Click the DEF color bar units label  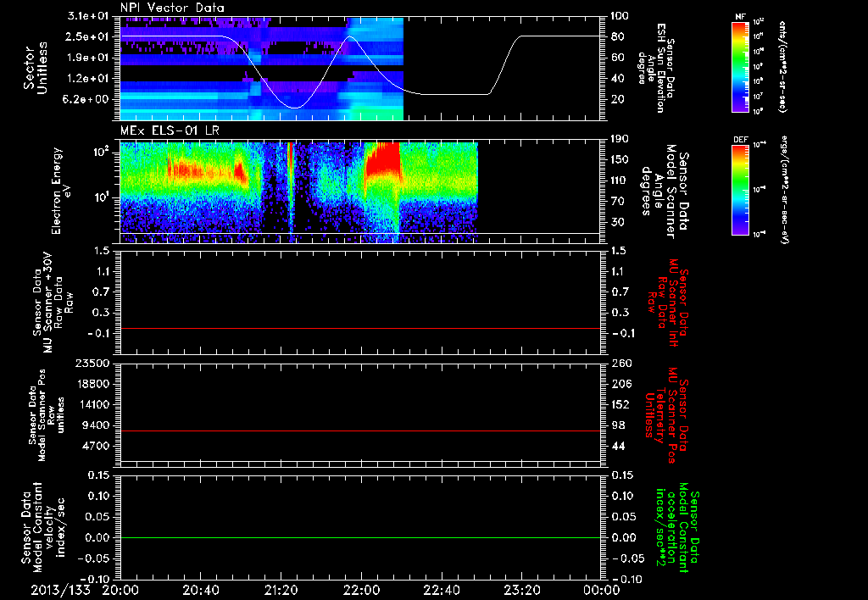(784, 190)
